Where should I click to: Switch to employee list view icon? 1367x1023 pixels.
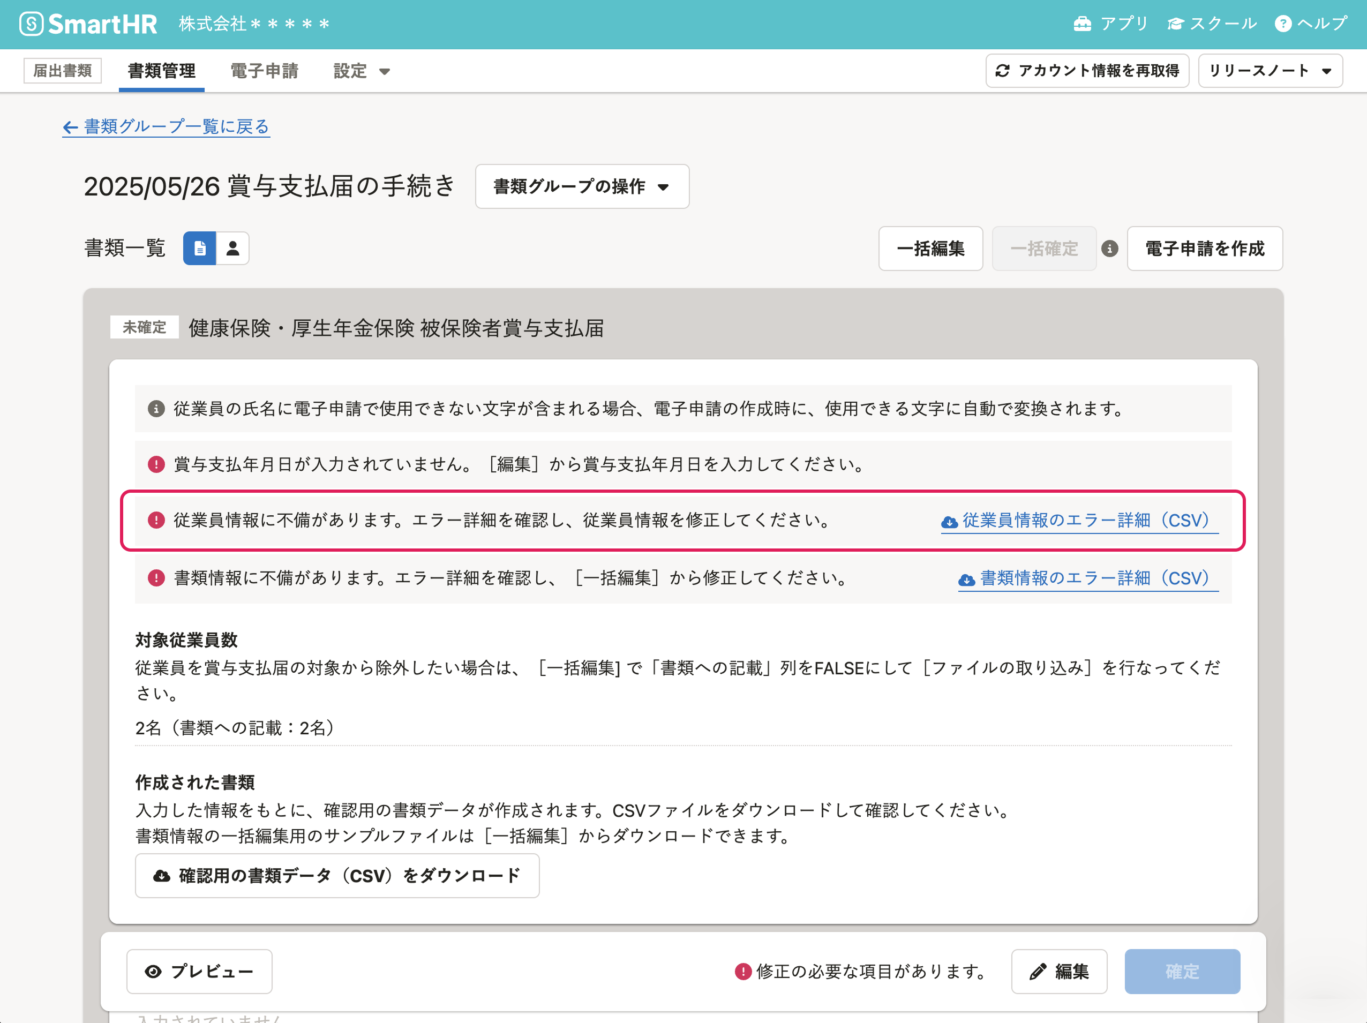[x=233, y=249]
